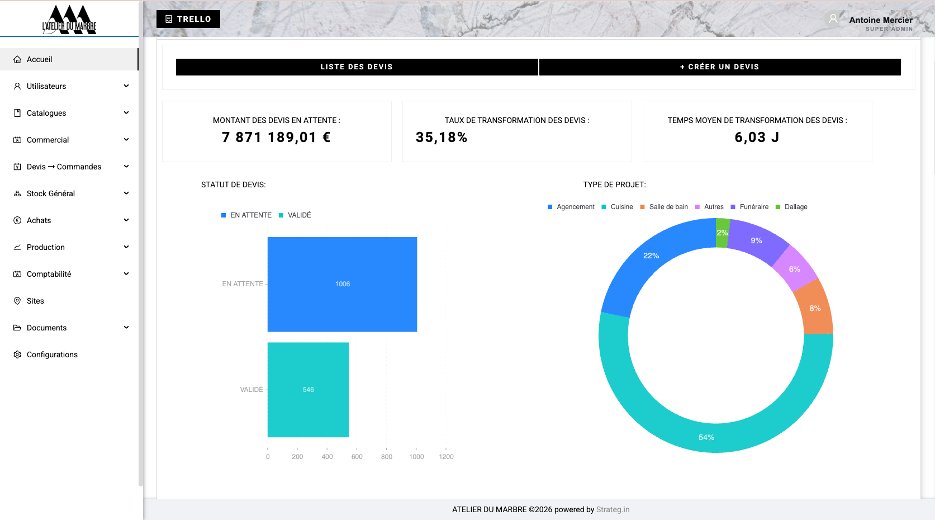Image resolution: width=935 pixels, height=520 pixels.
Task: Click the Comptabilité sidebar icon
Action: click(x=17, y=274)
